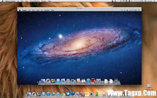The image size is (157, 98).
Task: Open the guest VM Apple menu
Action: click(20, 10)
